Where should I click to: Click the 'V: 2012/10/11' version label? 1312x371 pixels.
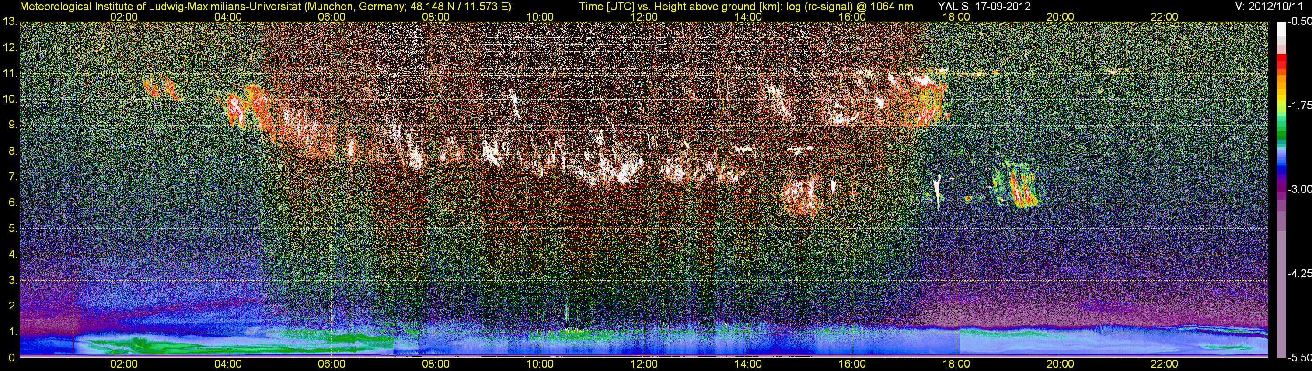click(1270, 6)
